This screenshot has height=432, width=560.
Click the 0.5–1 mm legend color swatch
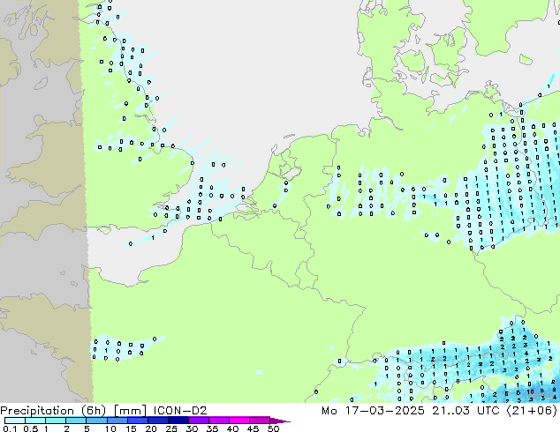click(35, 421)
